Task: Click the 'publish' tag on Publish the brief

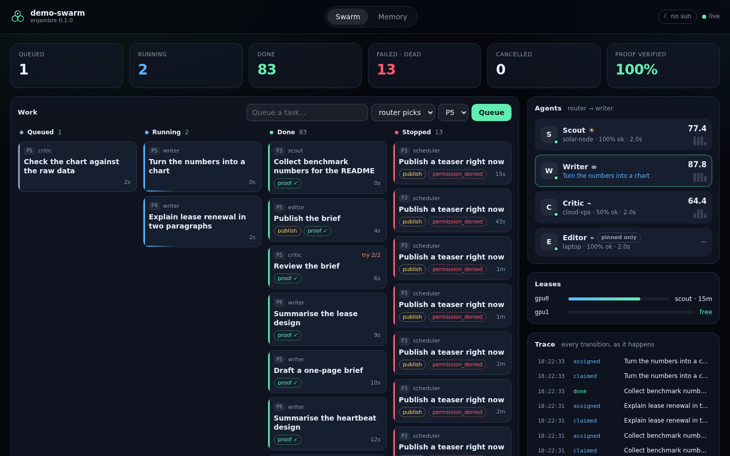Action: (287, 231)
